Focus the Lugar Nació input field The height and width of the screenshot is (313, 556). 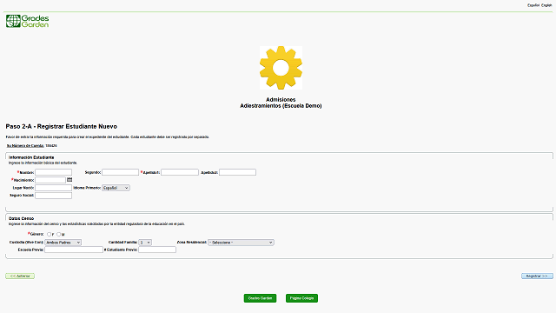coord(54,188)
